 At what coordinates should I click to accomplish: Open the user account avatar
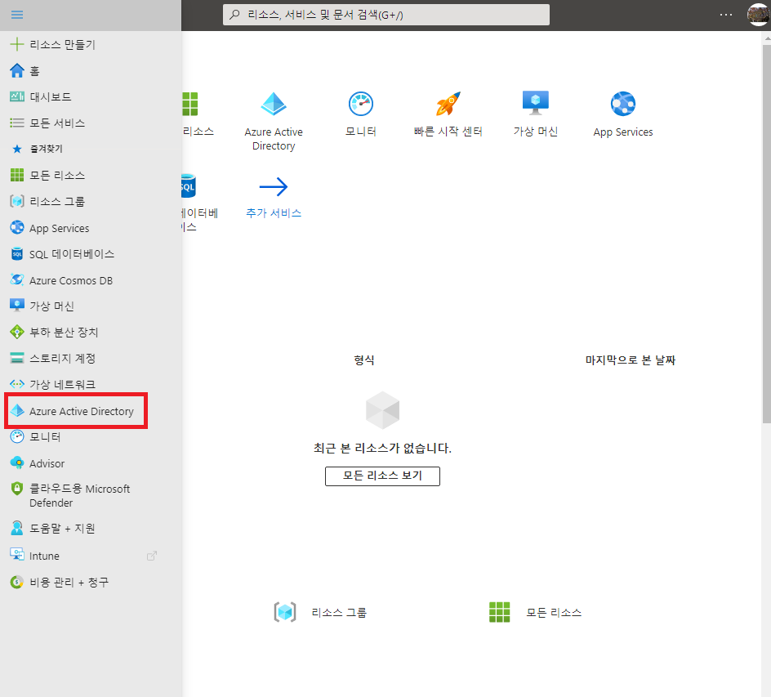(x=758, y=15)
